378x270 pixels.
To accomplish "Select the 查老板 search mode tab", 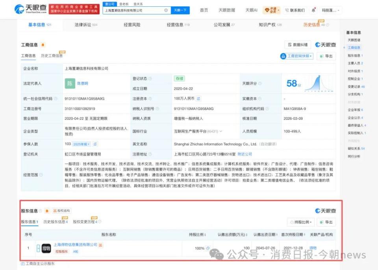I will coord(124,4).
